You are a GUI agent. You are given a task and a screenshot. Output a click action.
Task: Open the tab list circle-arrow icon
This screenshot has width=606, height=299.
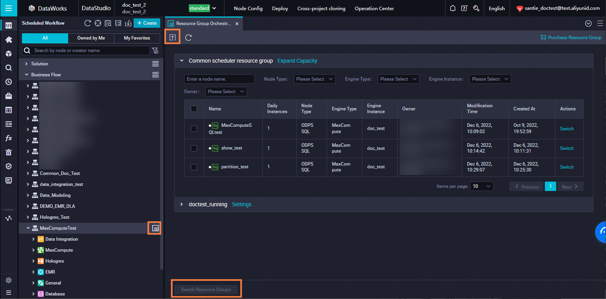588,23
